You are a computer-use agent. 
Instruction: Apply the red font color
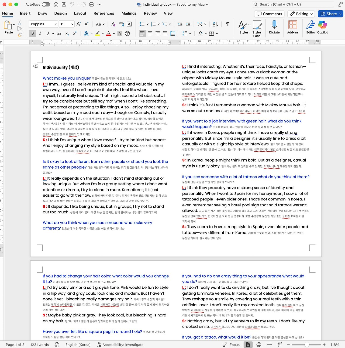pyautogui.click(x=109, y=33)
